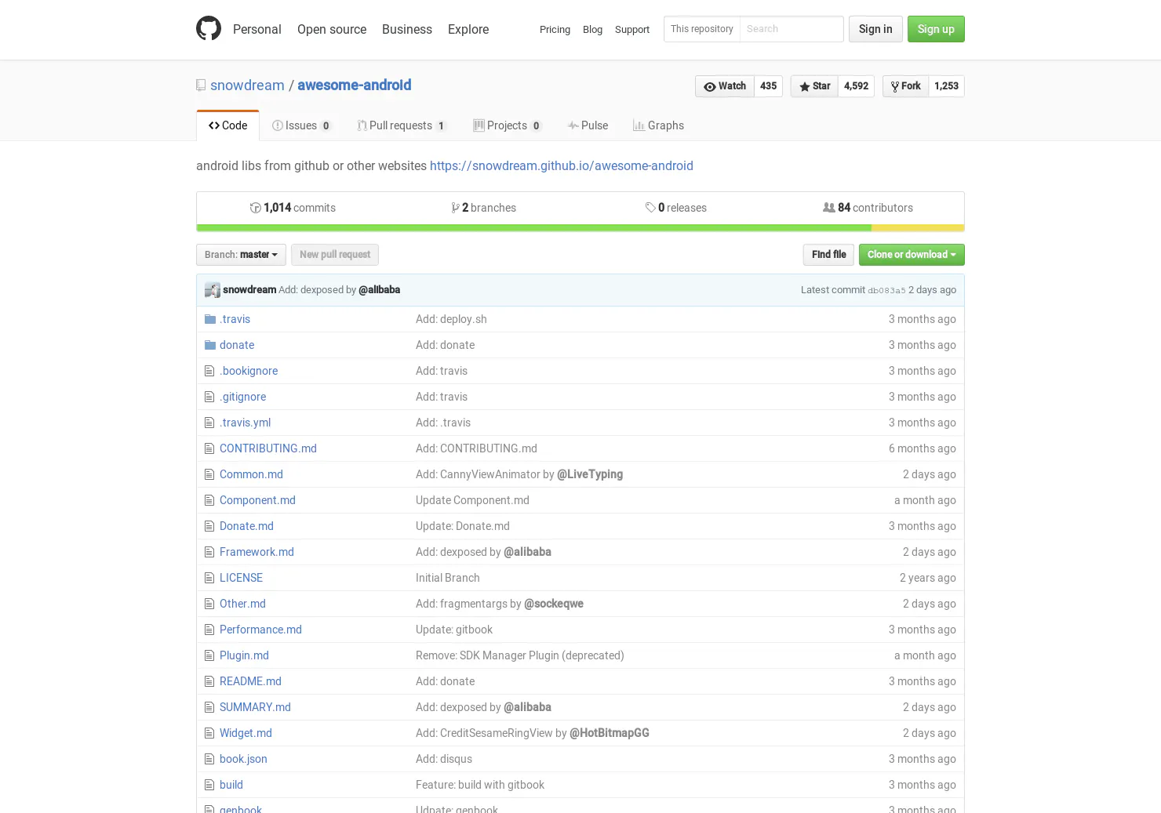View the 435 watchers count
The image size is (1161, 813).
[769, 86]
